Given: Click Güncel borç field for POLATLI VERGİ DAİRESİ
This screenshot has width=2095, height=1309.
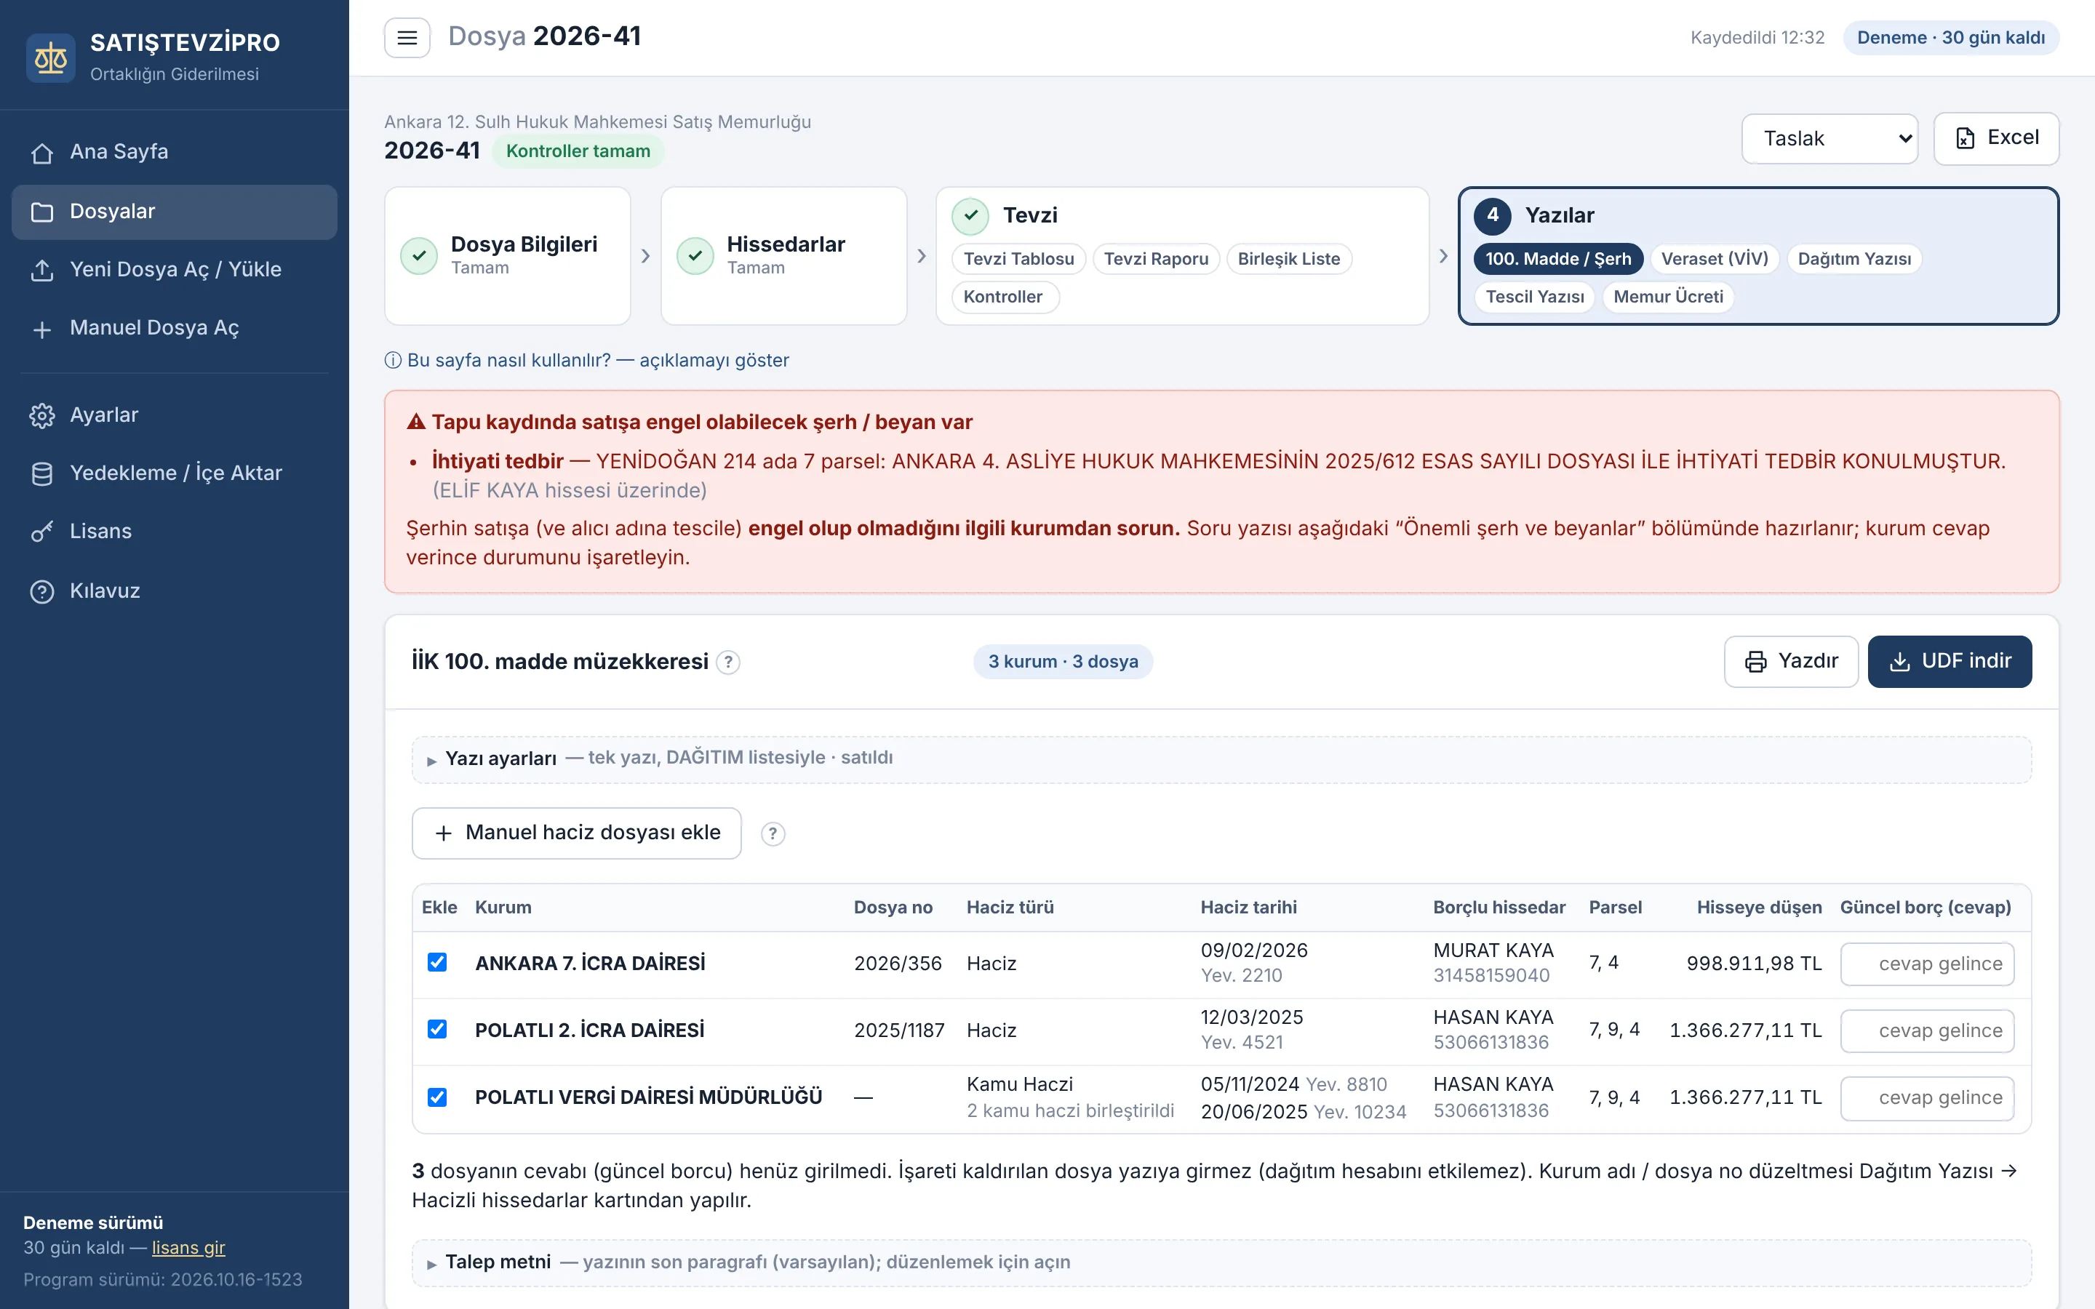Looking at the screenshot, I should [1927, 1098].
